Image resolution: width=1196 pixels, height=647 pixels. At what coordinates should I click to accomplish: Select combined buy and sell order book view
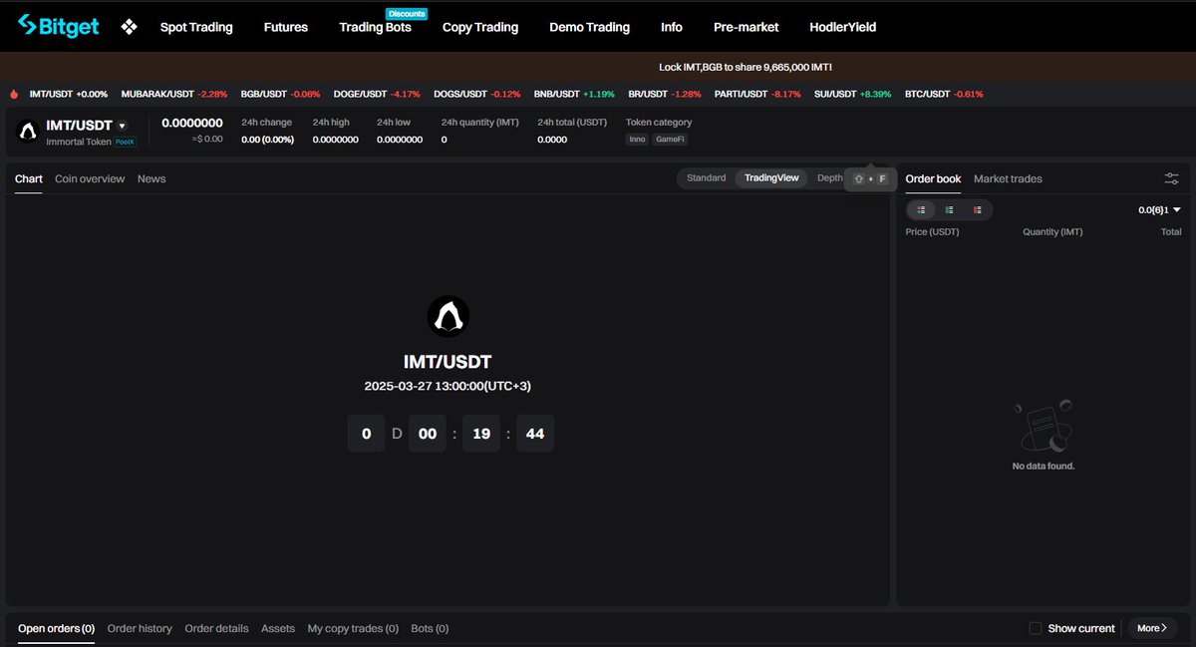pos(921,209)
